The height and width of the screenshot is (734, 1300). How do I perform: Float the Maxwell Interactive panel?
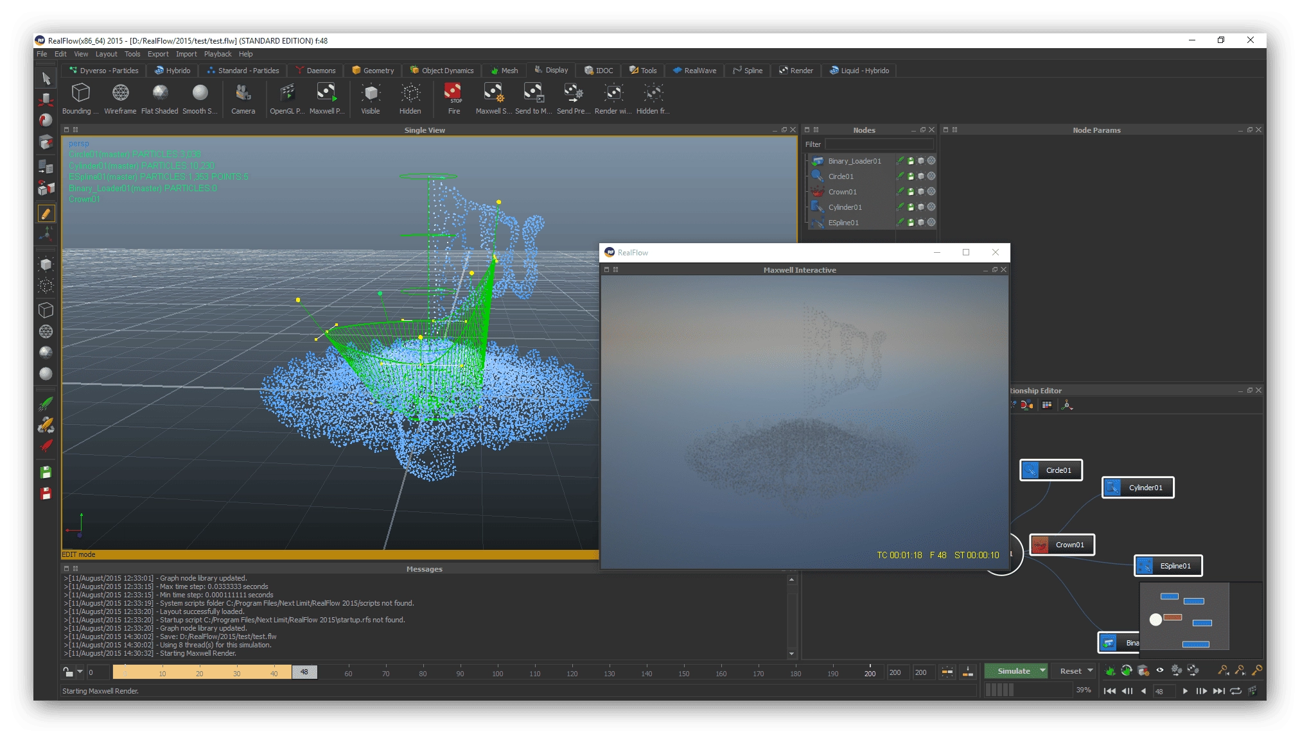click(x=995, y=270)
